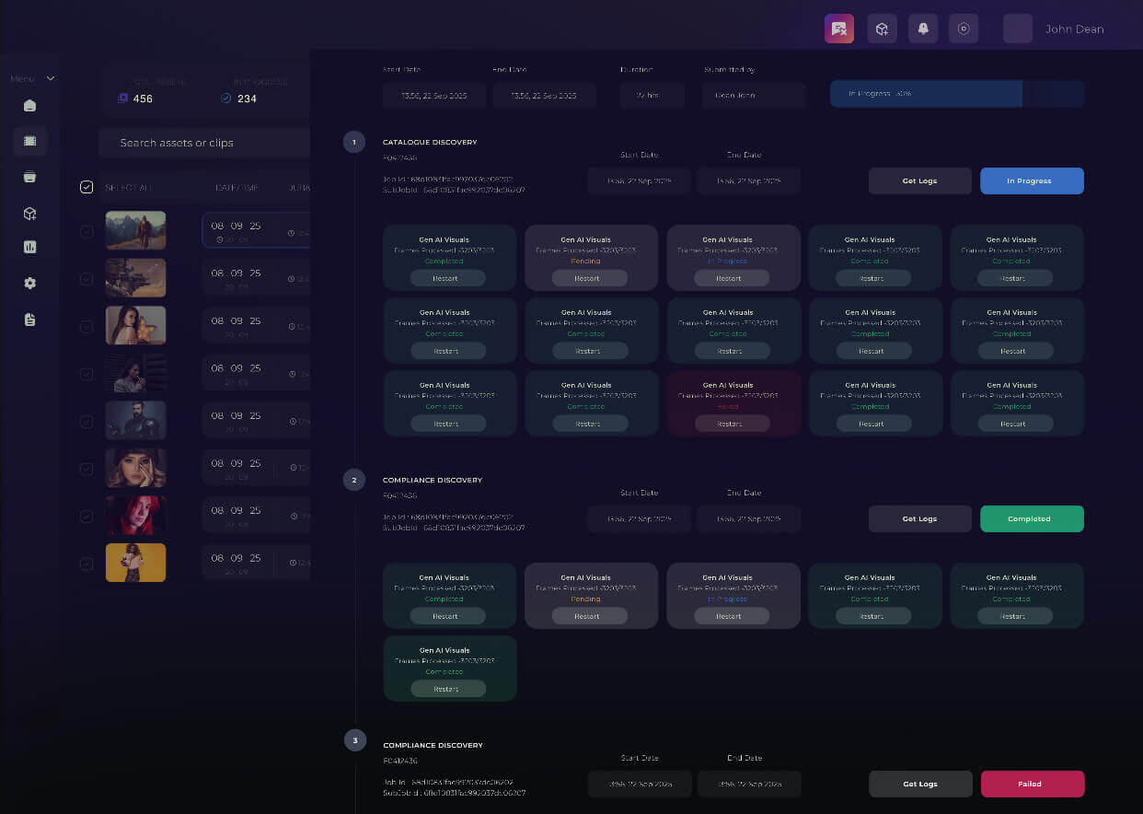Open the mountain hiker thumbnail

[135, 230]
